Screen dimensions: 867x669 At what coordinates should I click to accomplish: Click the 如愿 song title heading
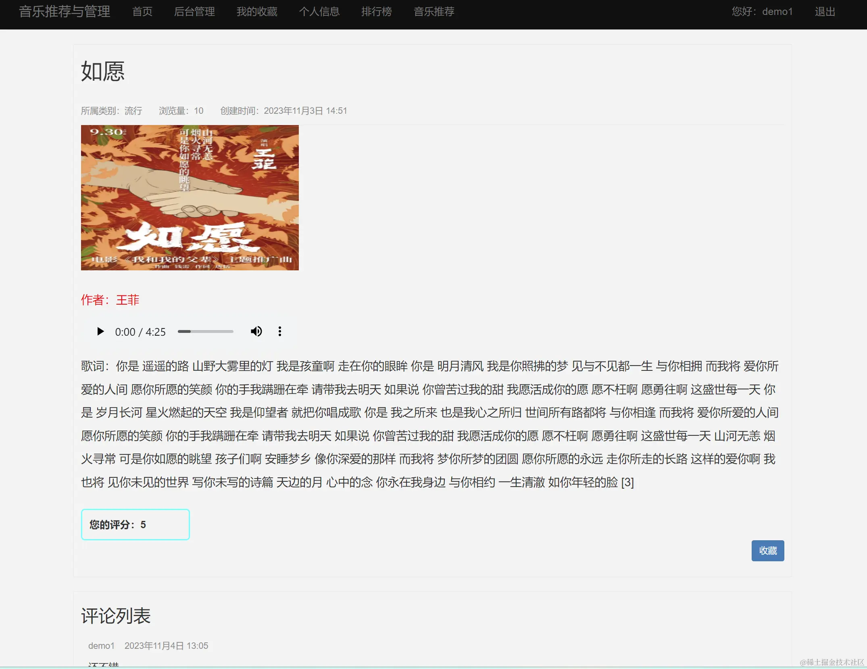(x=103, y=72)
